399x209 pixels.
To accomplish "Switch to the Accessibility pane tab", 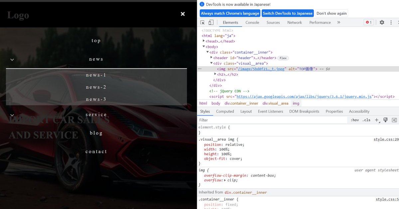I will (x=359, y=111).
